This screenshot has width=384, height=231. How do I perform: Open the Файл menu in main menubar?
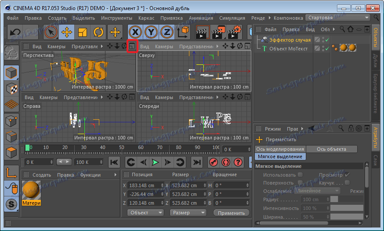[12, 18]
